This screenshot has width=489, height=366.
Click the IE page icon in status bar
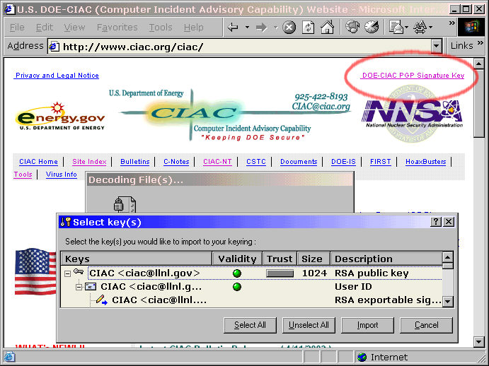pos(8,357)
